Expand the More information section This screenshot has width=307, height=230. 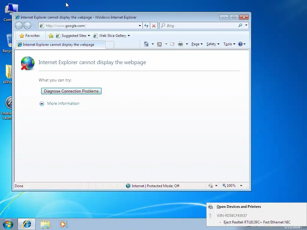pyautogui.click(x=60, y=103)
